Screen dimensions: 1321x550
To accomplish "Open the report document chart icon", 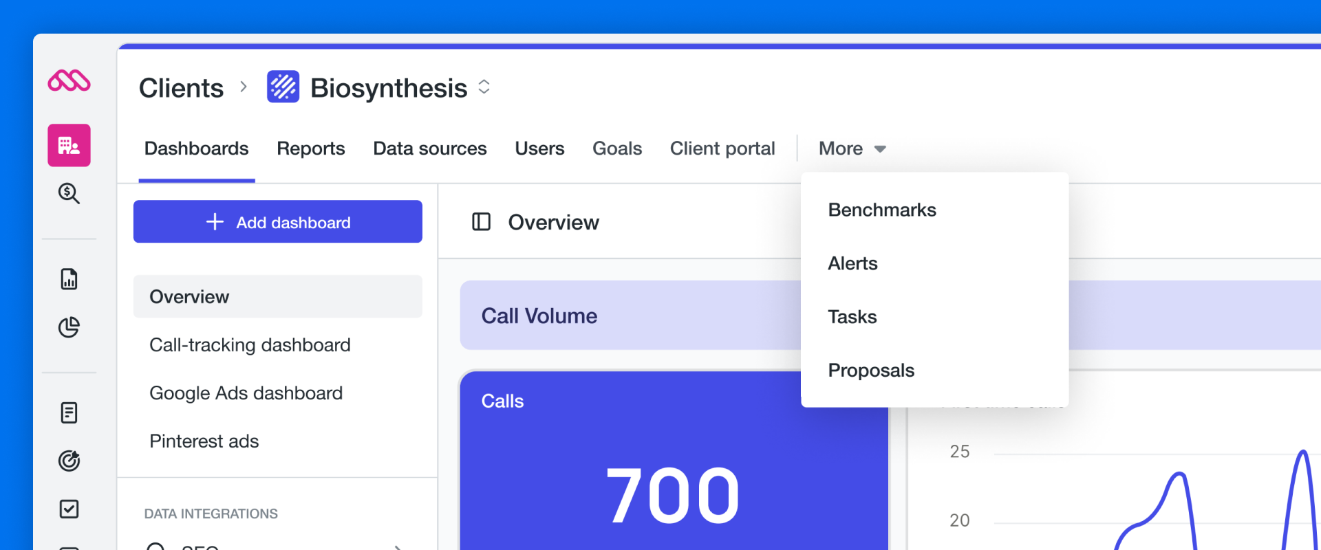I will pos(69,279).
